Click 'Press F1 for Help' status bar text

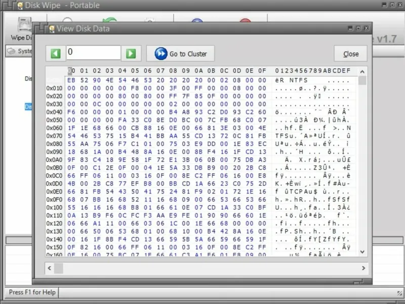click(32, 292)
